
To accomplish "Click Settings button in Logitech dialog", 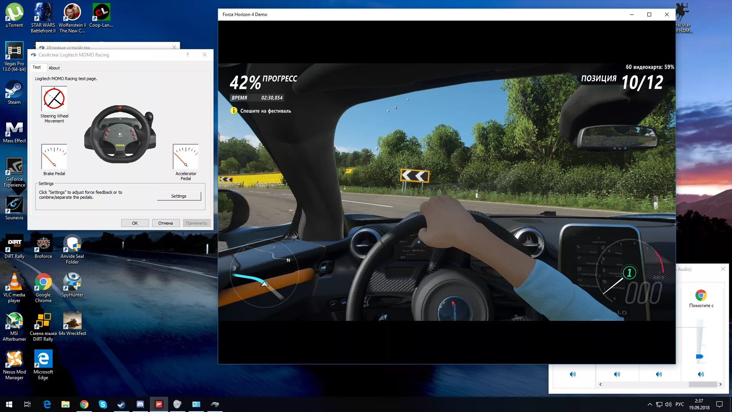I will coord(178,196).
